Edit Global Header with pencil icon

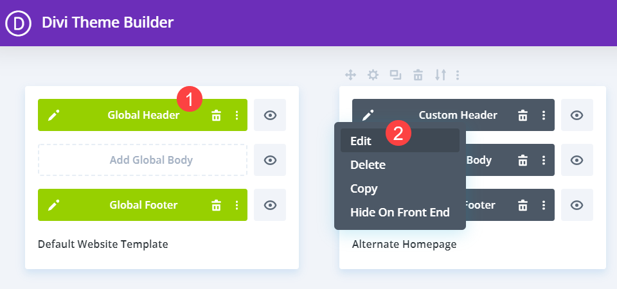pos(54,115)
